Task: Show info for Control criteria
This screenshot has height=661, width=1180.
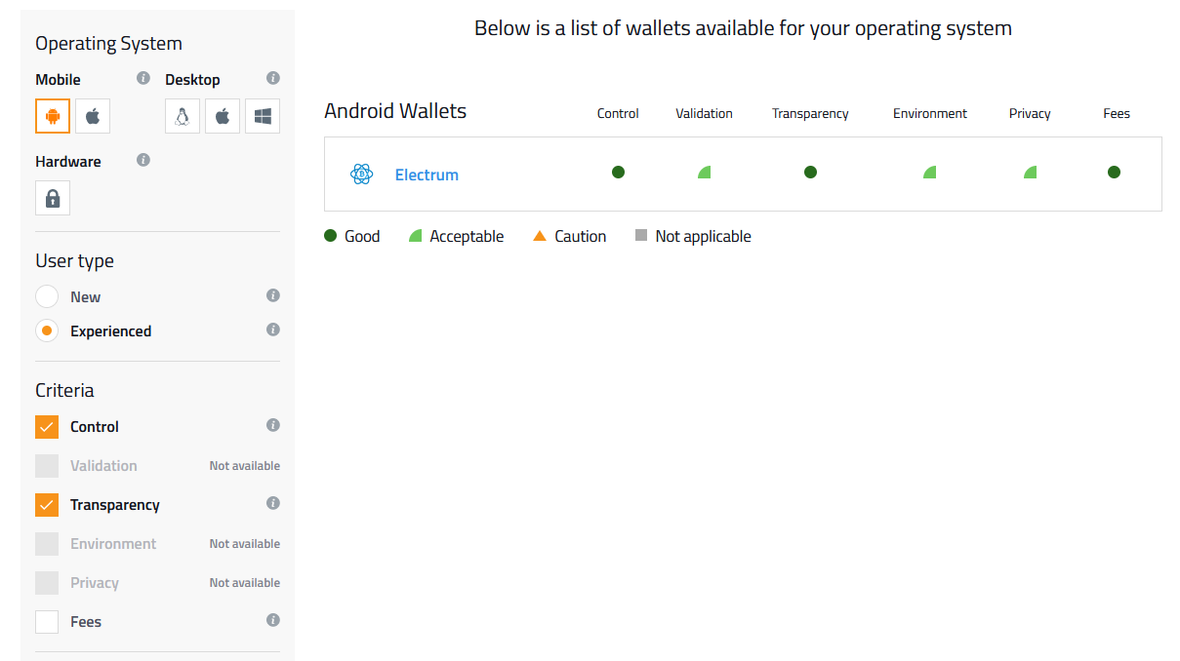Action: point(273,425)
